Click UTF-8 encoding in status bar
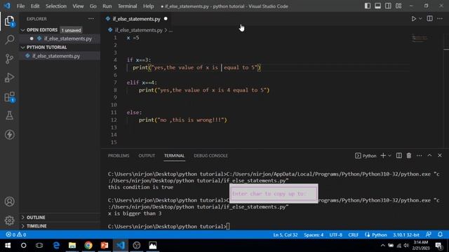This screenshot has height=252, width=449. point(335,235)
